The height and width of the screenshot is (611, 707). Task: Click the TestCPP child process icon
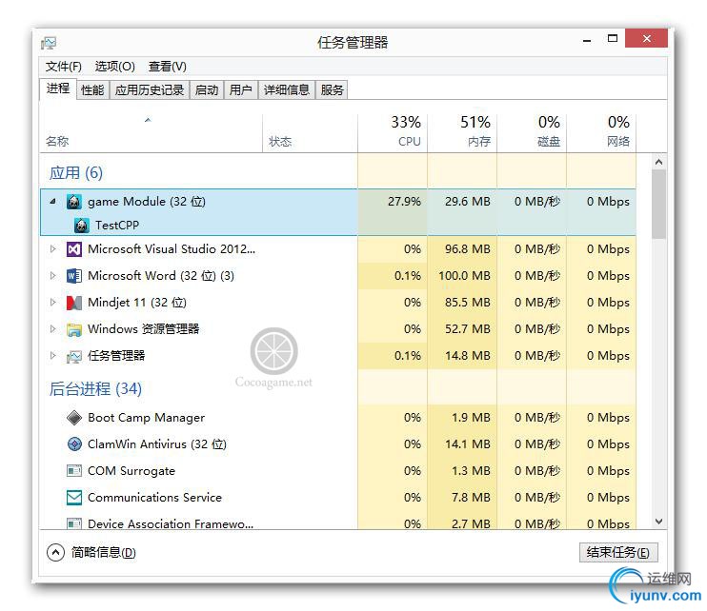tap(82, 226)
